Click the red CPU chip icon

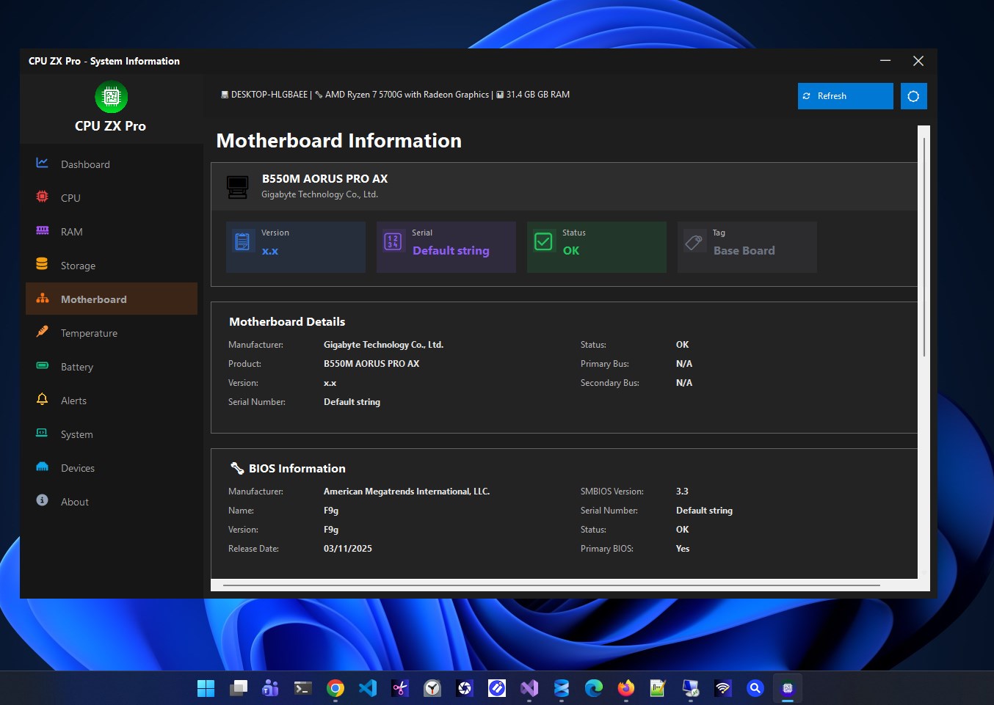pos(43,197)
